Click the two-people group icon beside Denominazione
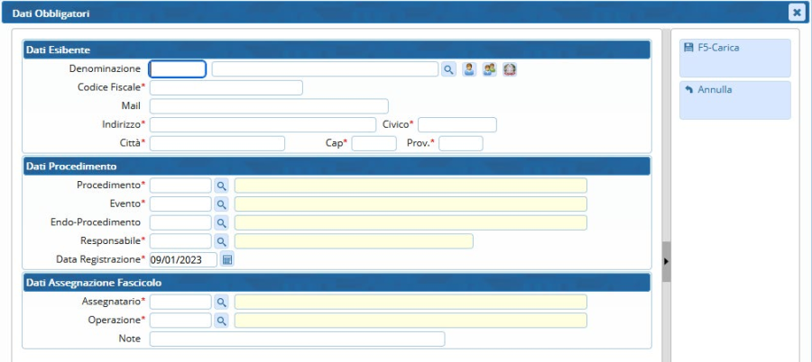The height and width of the screenshot is (362, 812). [489, 69]
